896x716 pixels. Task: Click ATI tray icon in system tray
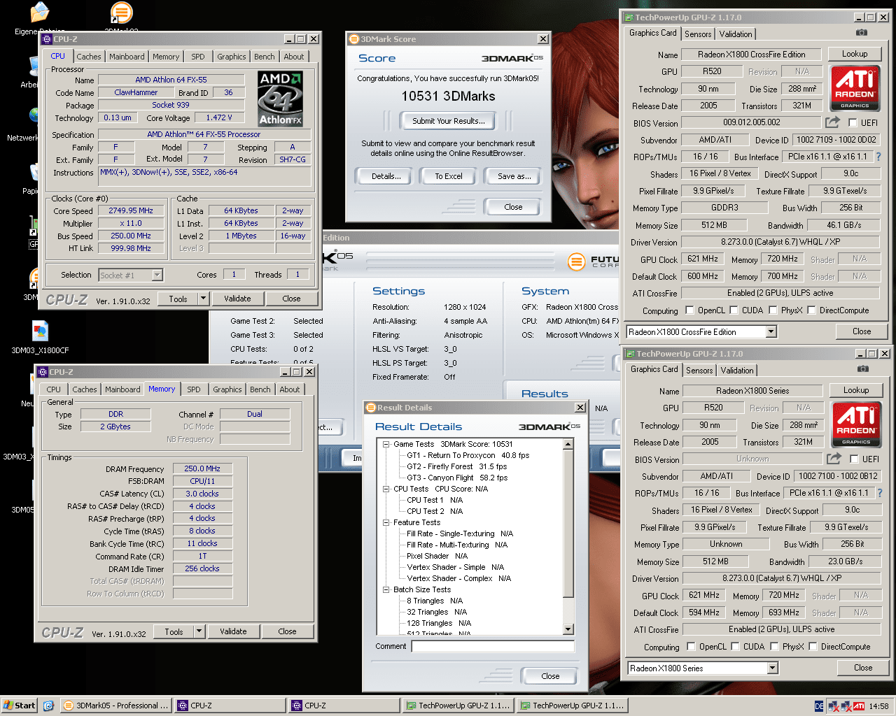click(859, 706)
